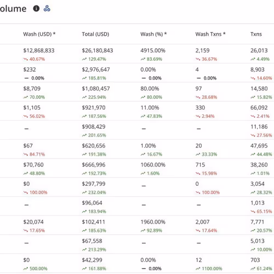Click the 4915.00% wash percentage value
Viewport: 274px width, 274px height.
pyautogui.click(x=153, y=50)
